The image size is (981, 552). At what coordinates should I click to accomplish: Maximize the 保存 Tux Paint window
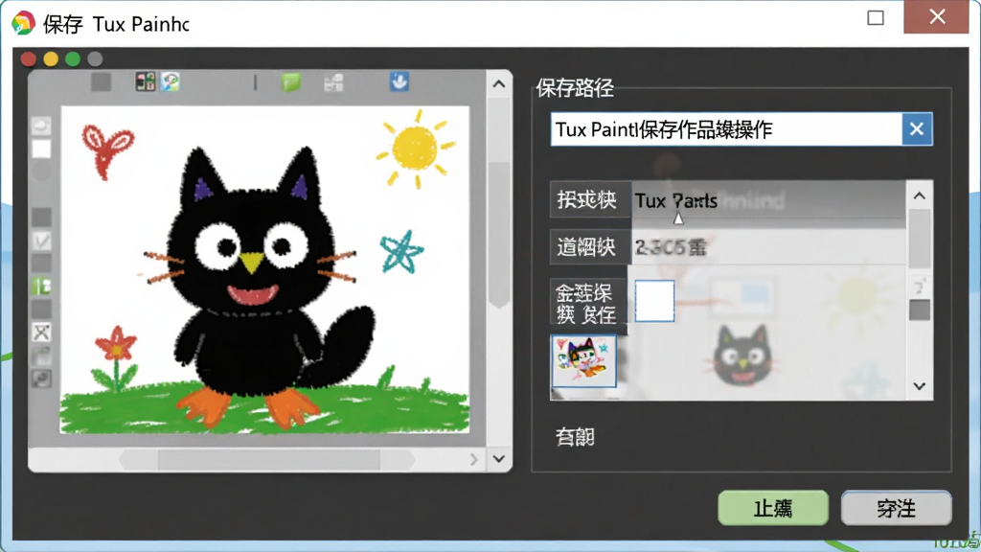pos(876,17)
